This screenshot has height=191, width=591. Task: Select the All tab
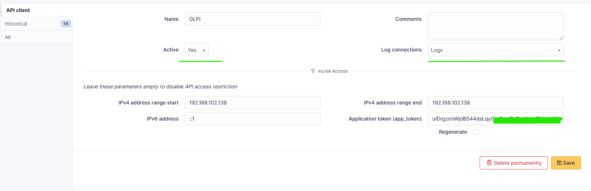[x=8, y=37]
